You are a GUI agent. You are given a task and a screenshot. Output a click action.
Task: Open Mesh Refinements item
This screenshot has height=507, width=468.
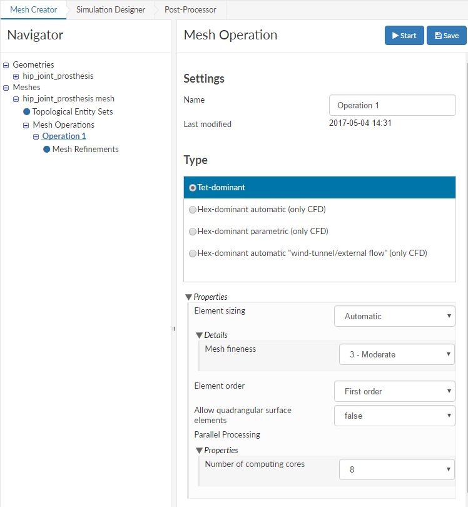pos(85,150)
